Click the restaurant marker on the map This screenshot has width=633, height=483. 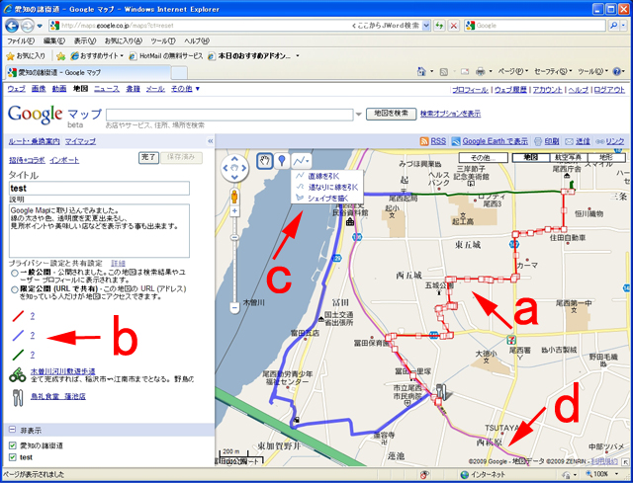440,390
